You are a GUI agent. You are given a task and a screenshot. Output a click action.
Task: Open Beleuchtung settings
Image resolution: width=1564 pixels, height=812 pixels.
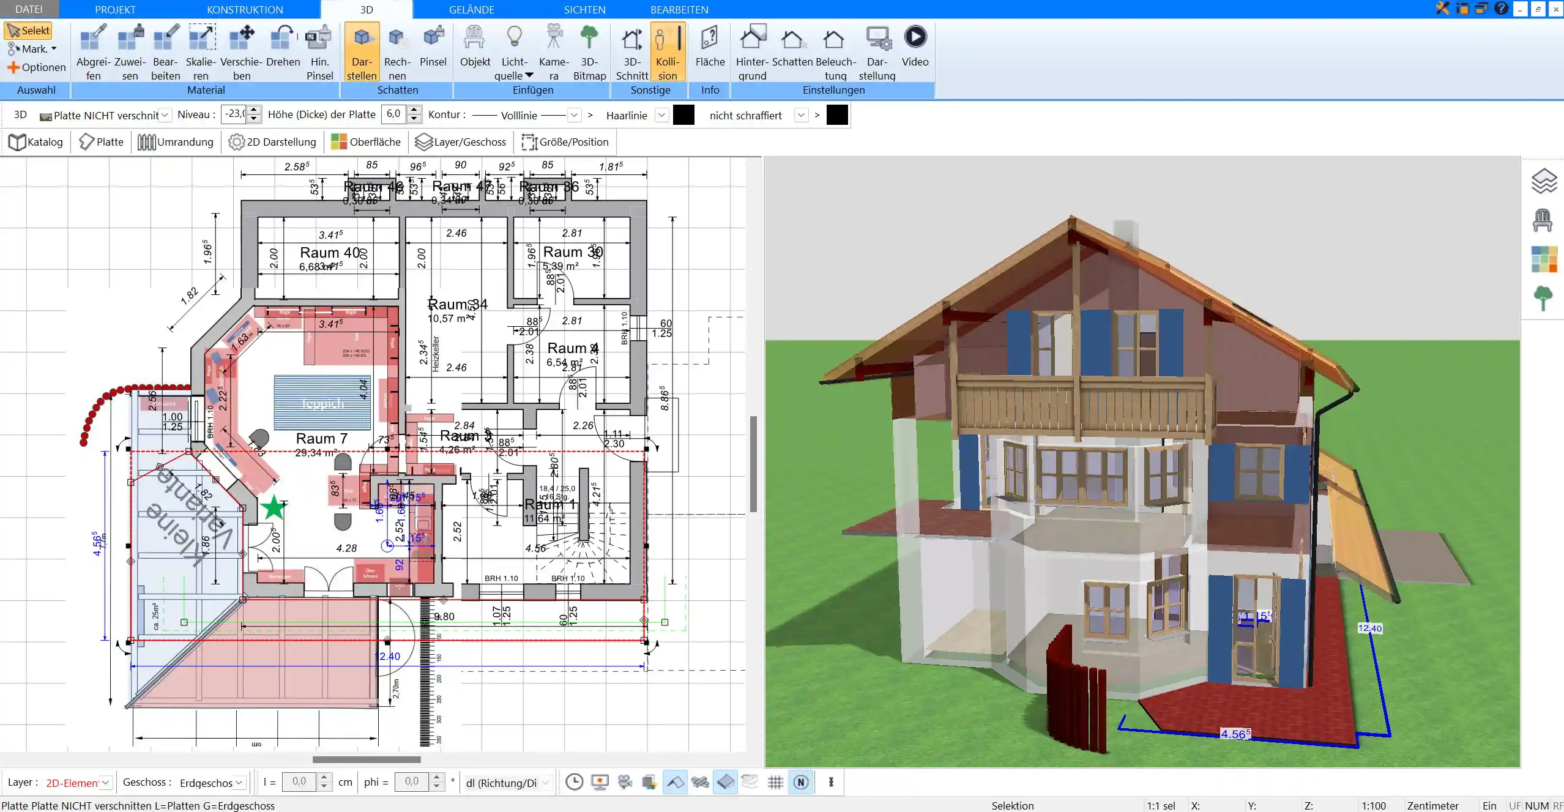pos(835,53)
